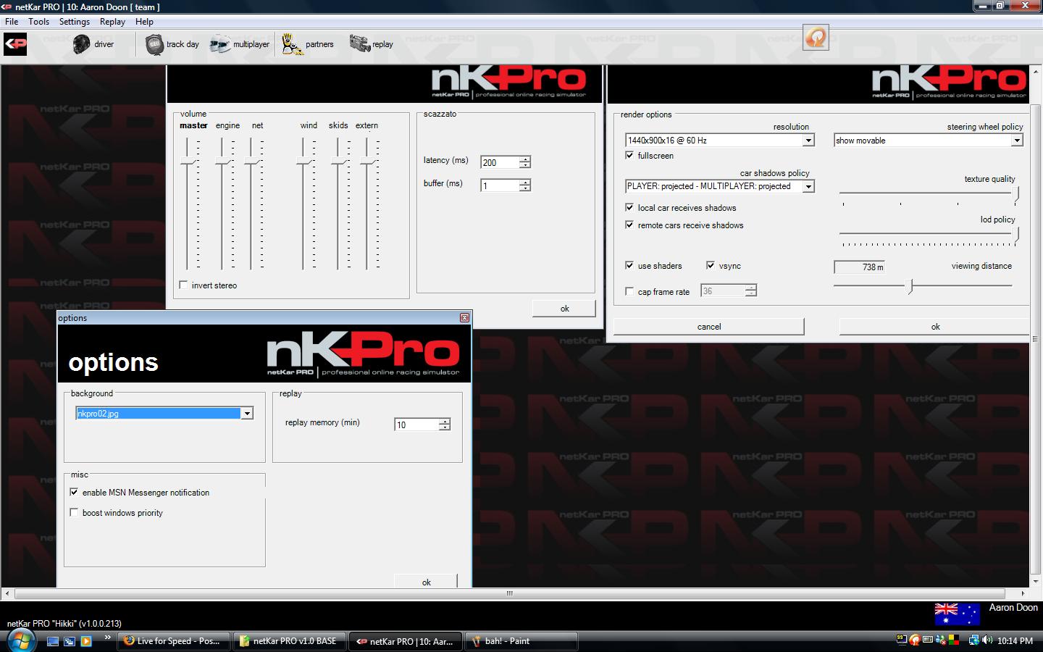Click the grey device tray icon
The image size is (1043, 652).
[927, 640]
